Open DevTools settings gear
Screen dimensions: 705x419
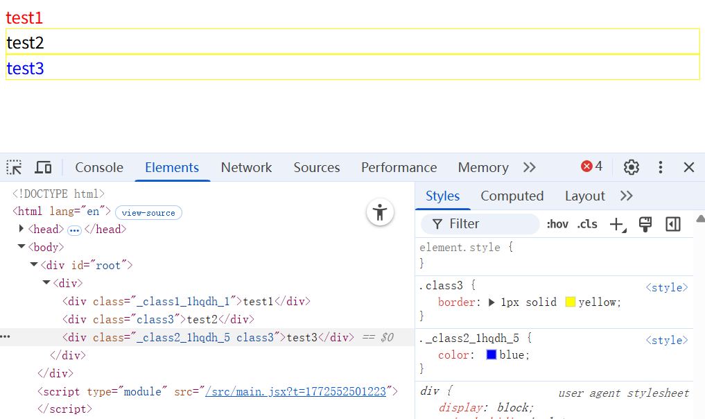[x=631, y=167]
